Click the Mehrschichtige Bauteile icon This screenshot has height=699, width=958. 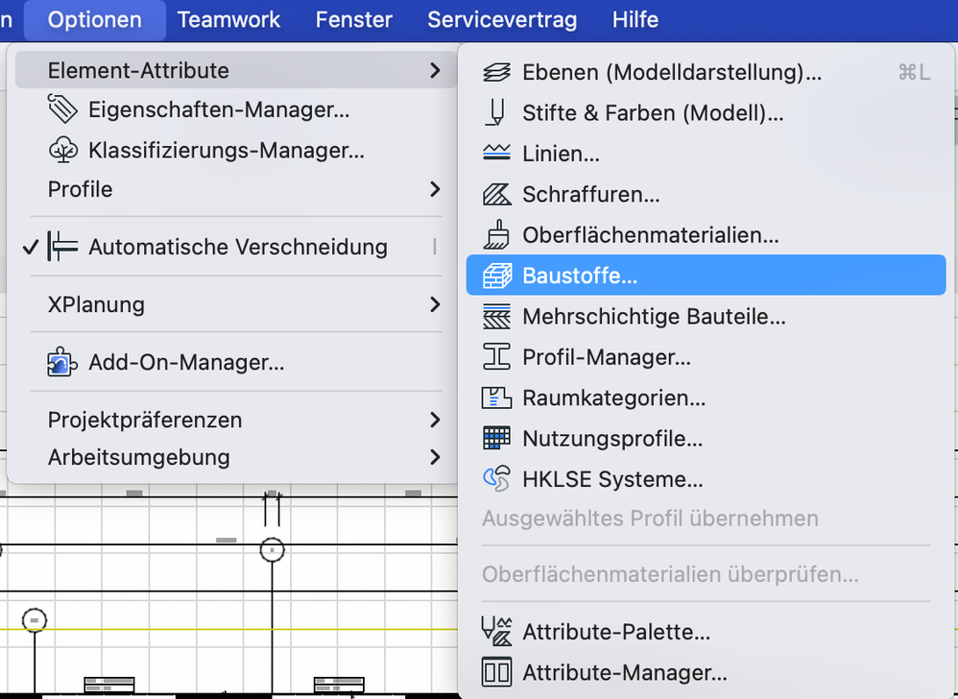pos(496,317)
